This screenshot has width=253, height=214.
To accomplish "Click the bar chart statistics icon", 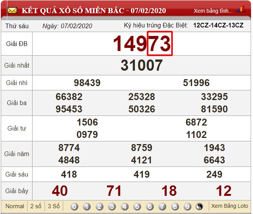I will (x=241, y=9).
